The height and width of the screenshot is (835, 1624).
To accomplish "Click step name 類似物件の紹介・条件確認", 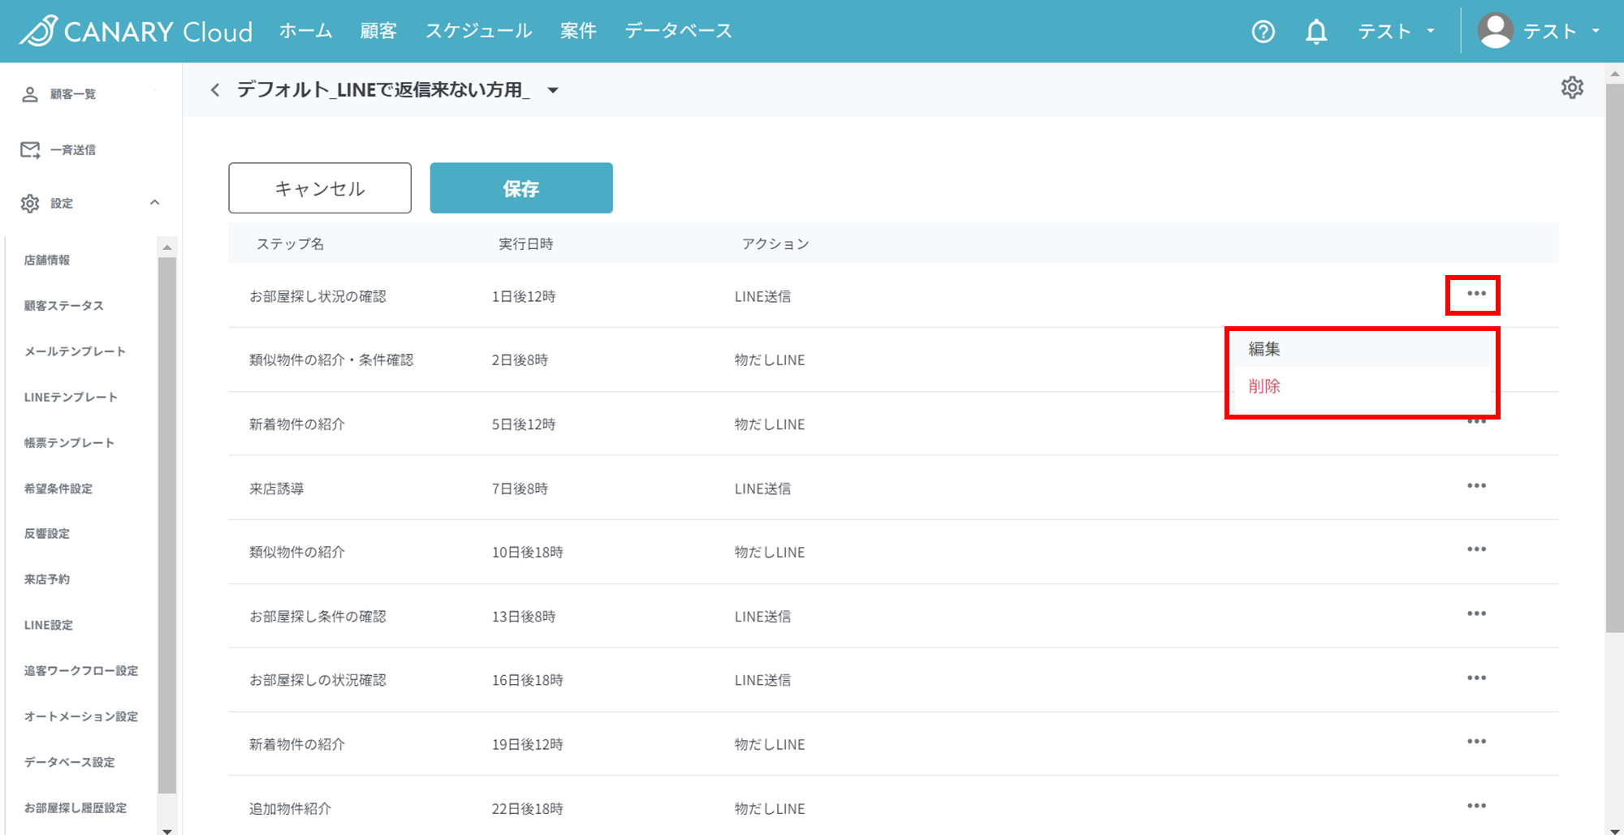I will pos(331,360).
